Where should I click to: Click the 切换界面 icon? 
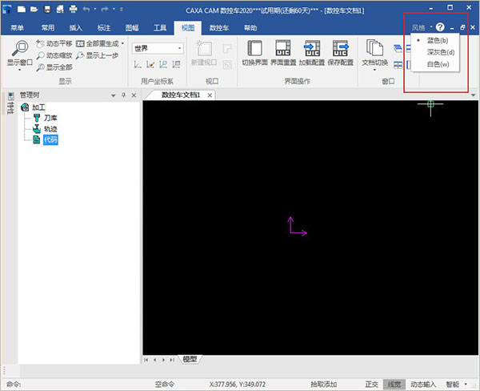tap(254, 49)
